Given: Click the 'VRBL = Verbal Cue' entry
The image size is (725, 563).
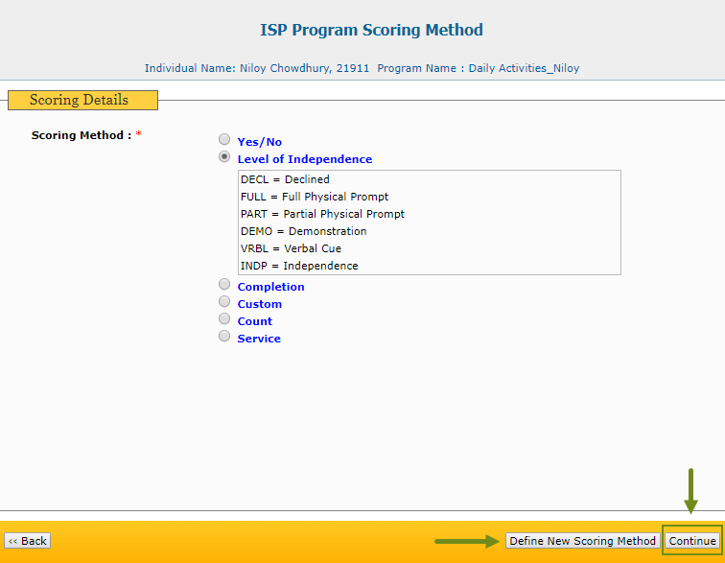Looking at the screenshot, I should 291,248.
